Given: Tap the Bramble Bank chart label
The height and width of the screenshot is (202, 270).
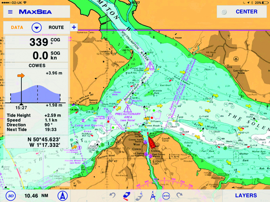Looking at the screenshot, I should point(157,92).
